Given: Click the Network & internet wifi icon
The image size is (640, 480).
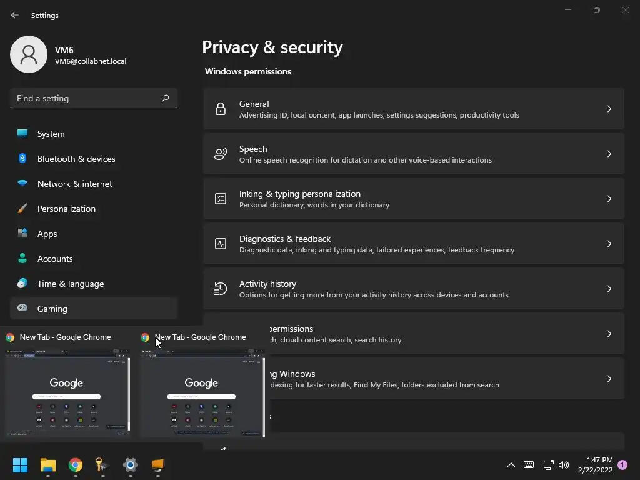Looking at the screenshot, I should 22,184.
